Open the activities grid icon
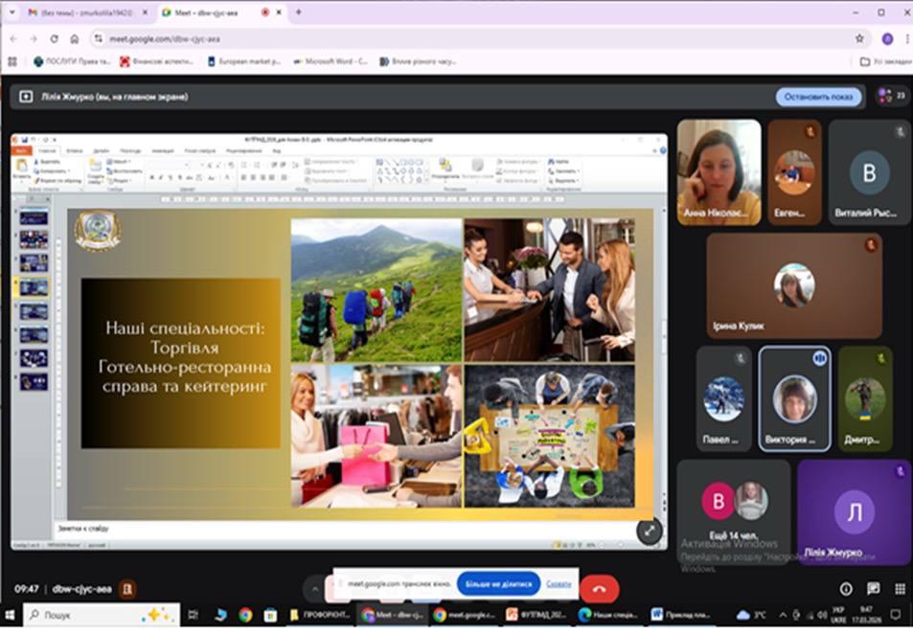 [x=900, y=589]
